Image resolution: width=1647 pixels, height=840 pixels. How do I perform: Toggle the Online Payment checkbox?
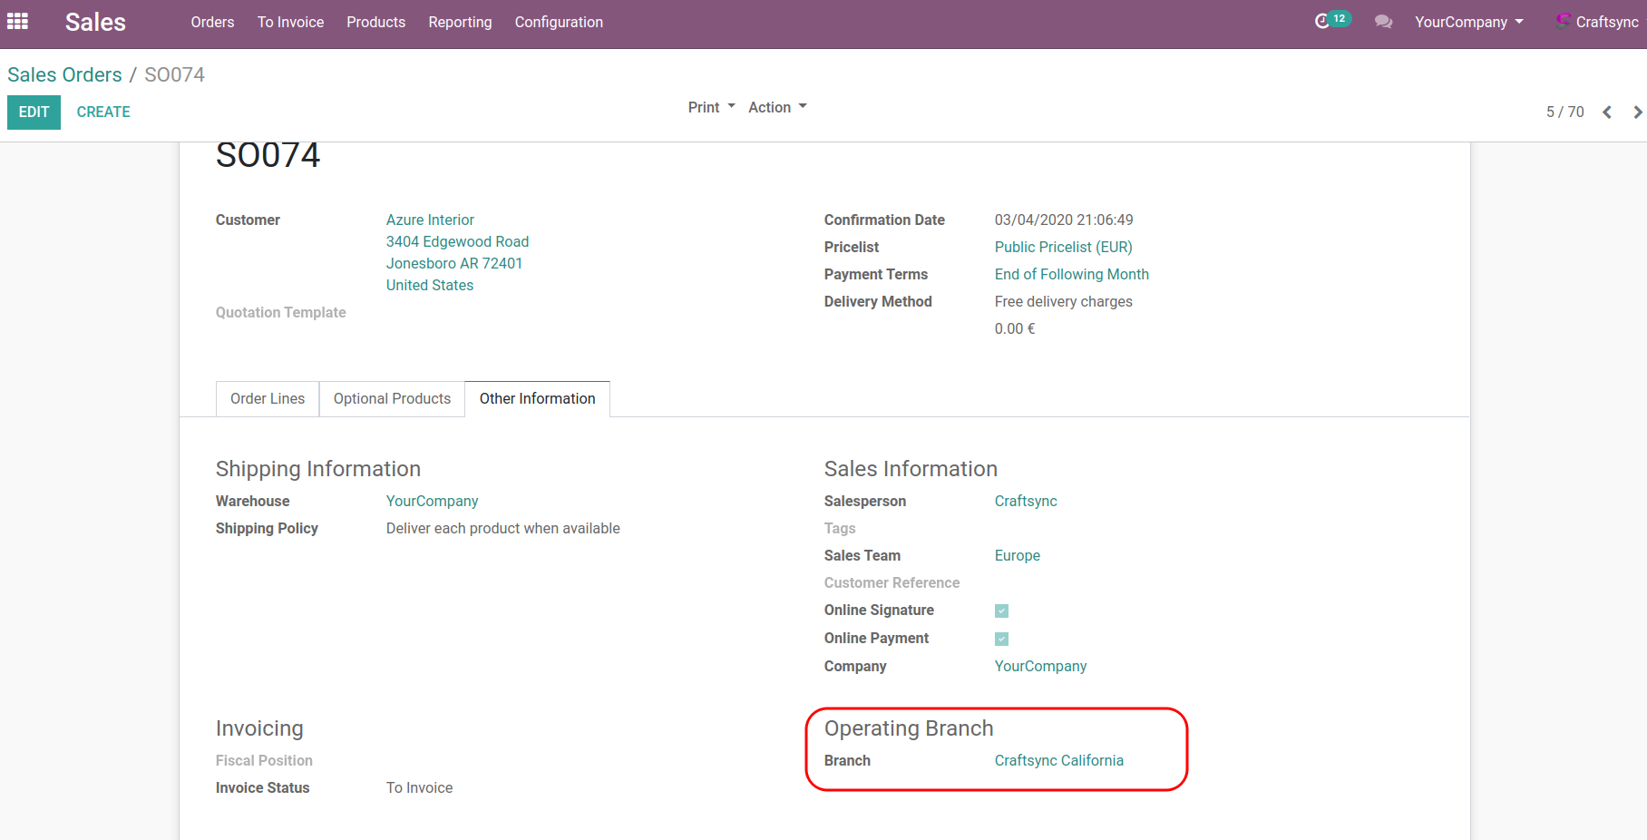tap(1001, 639)
